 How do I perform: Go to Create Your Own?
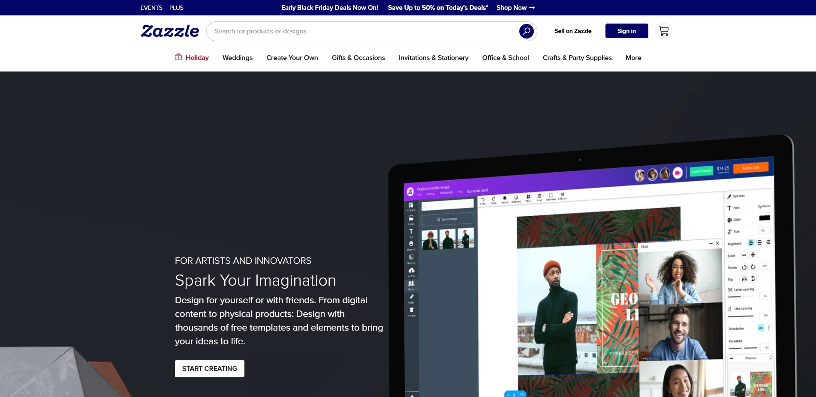point(292,58)
